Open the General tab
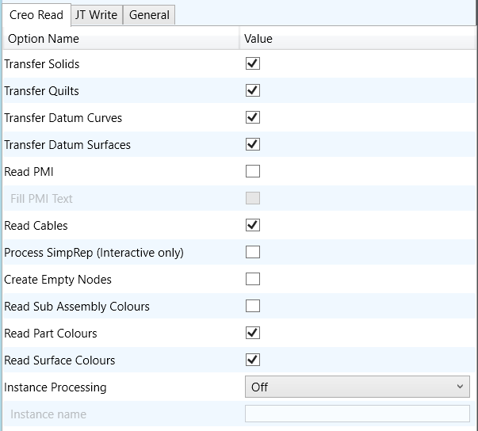The height and width of the screenshot is (431, 478). click(x=149, y=15)
